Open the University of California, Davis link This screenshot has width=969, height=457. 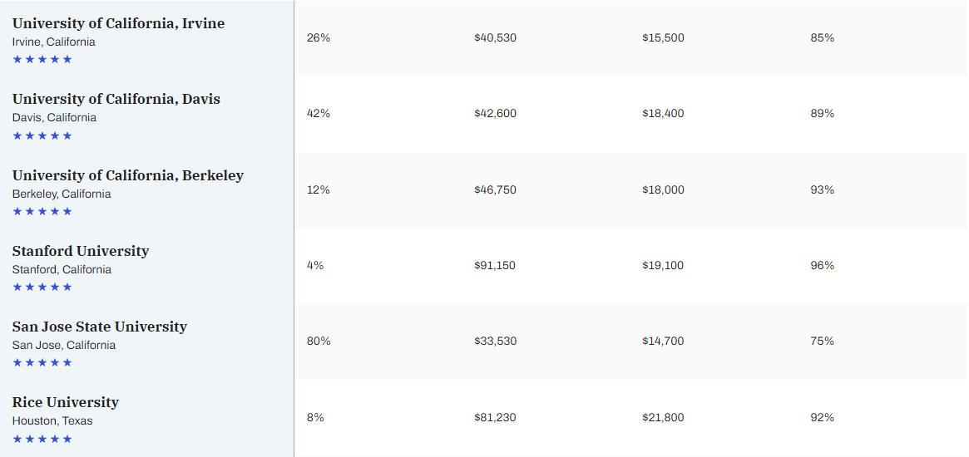(x=116, y=99)
